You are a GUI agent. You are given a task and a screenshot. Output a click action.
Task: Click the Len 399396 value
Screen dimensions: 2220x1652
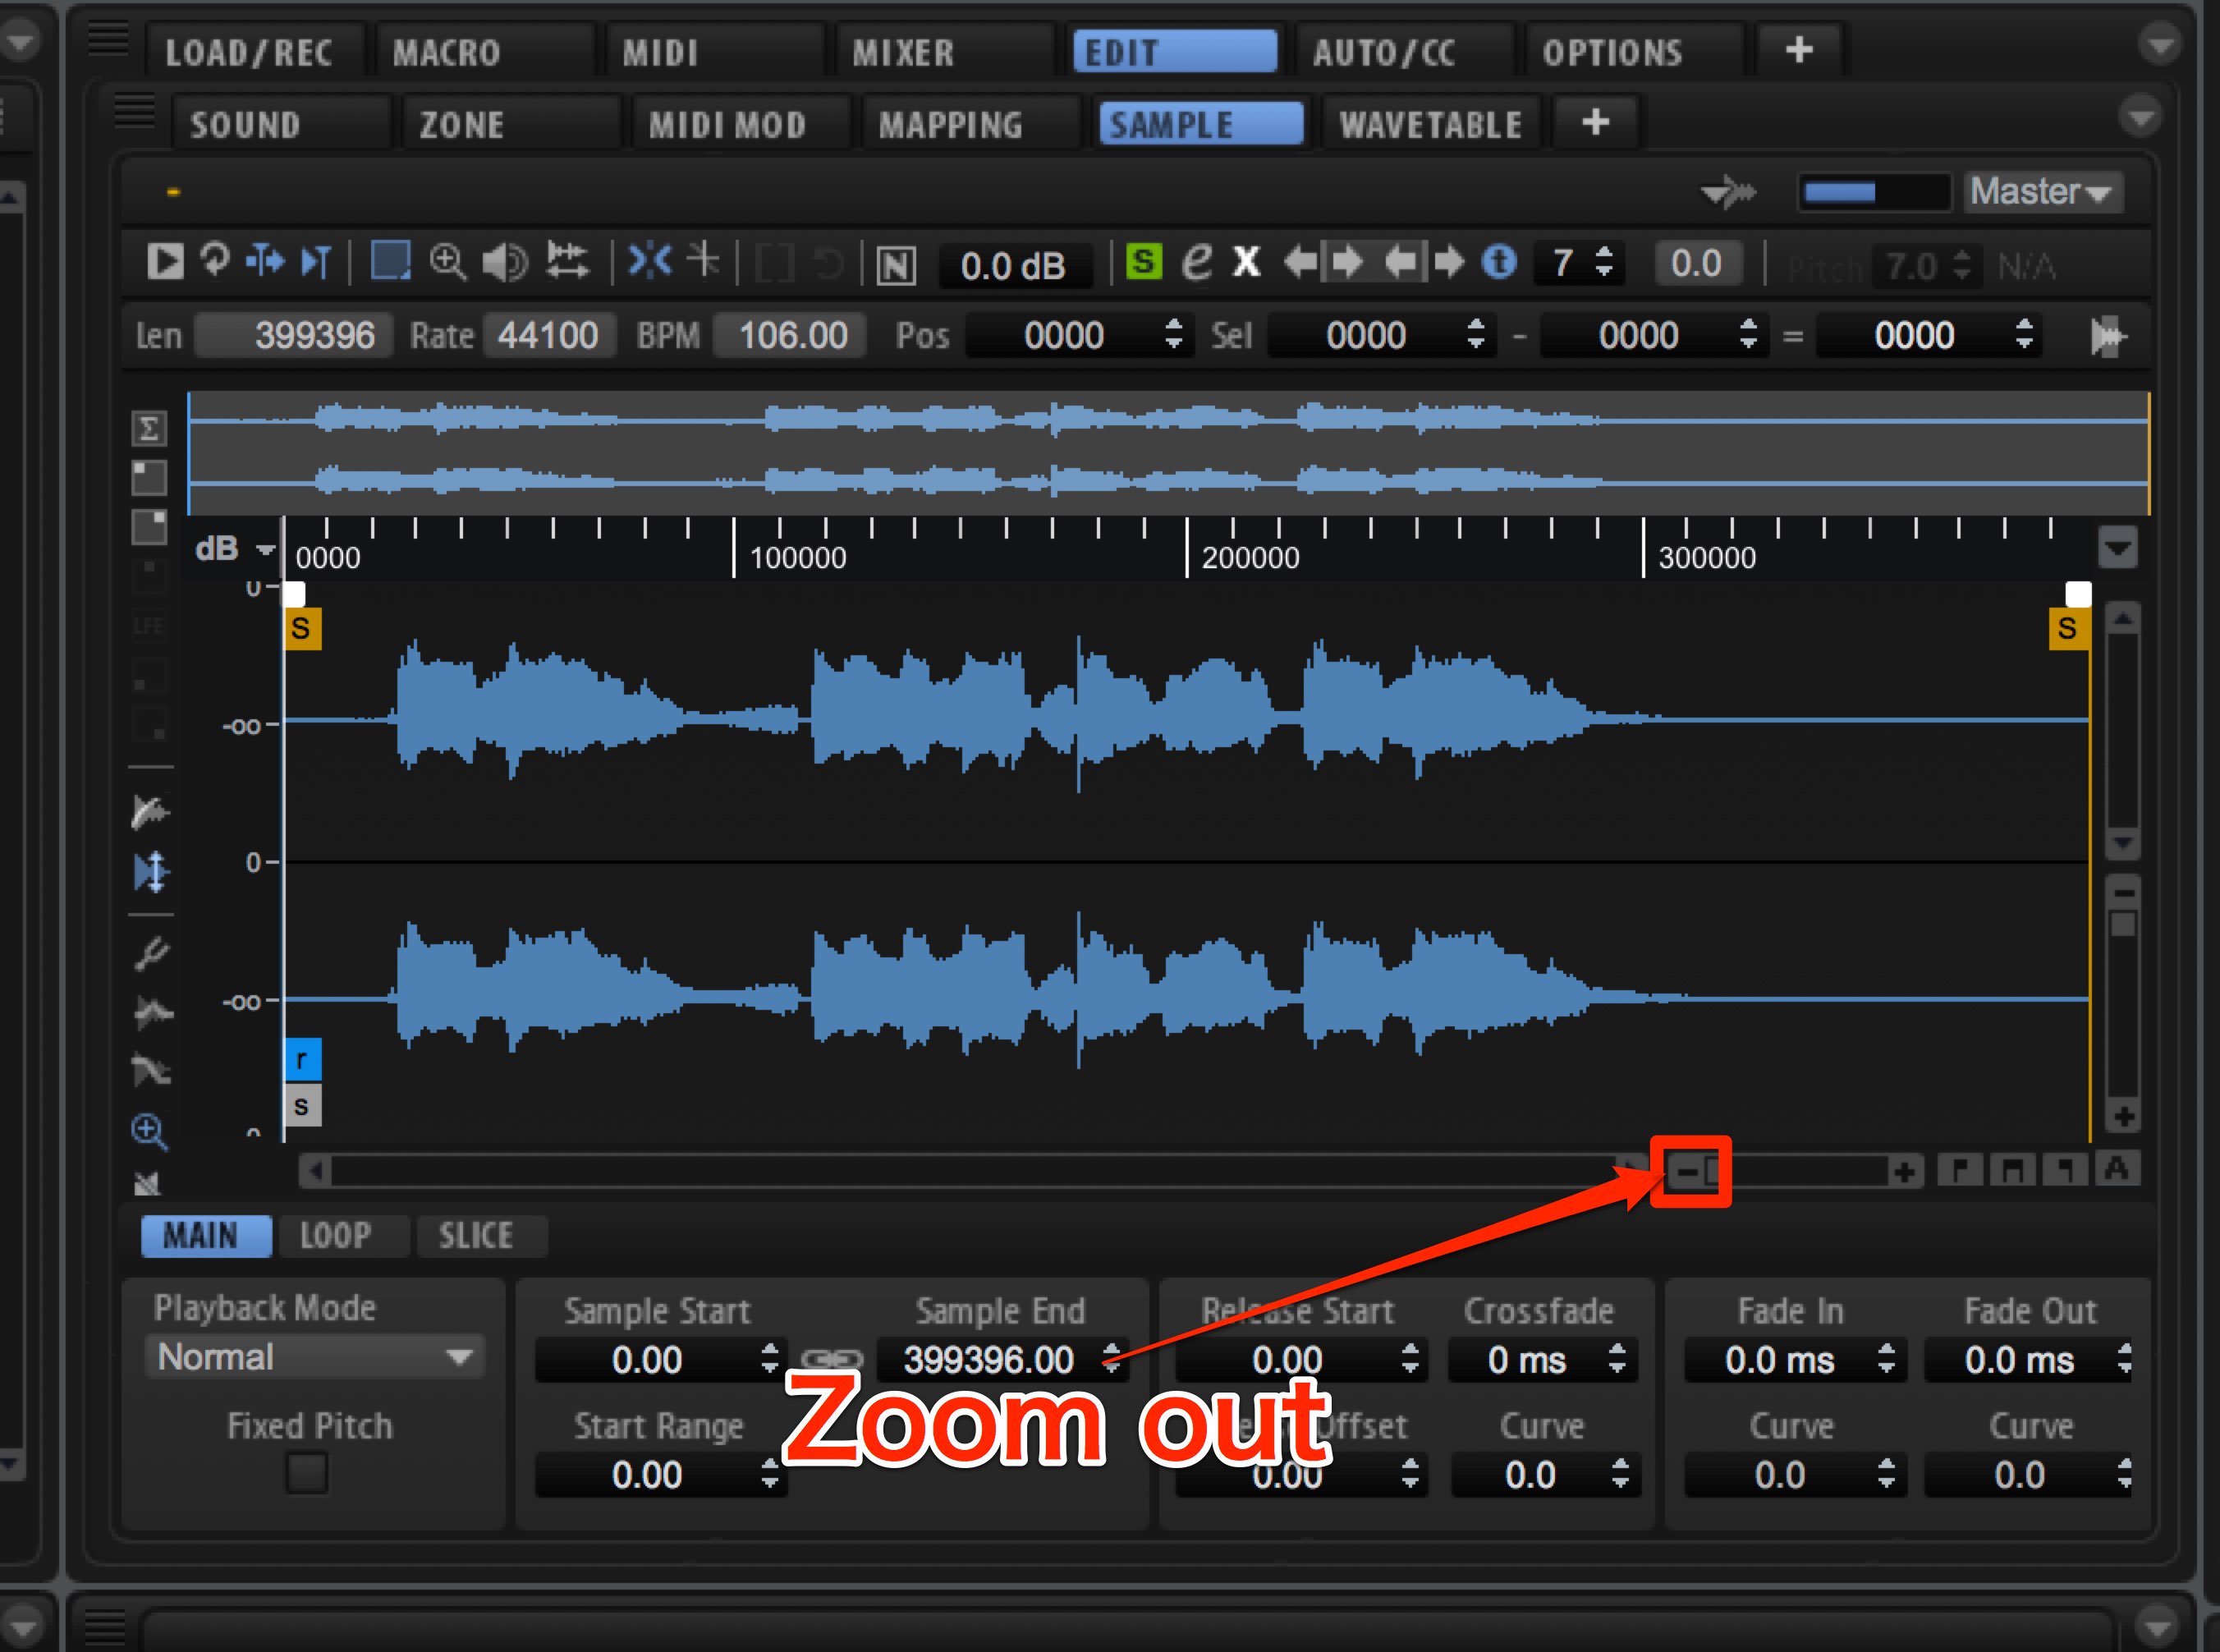pos(293,335)
